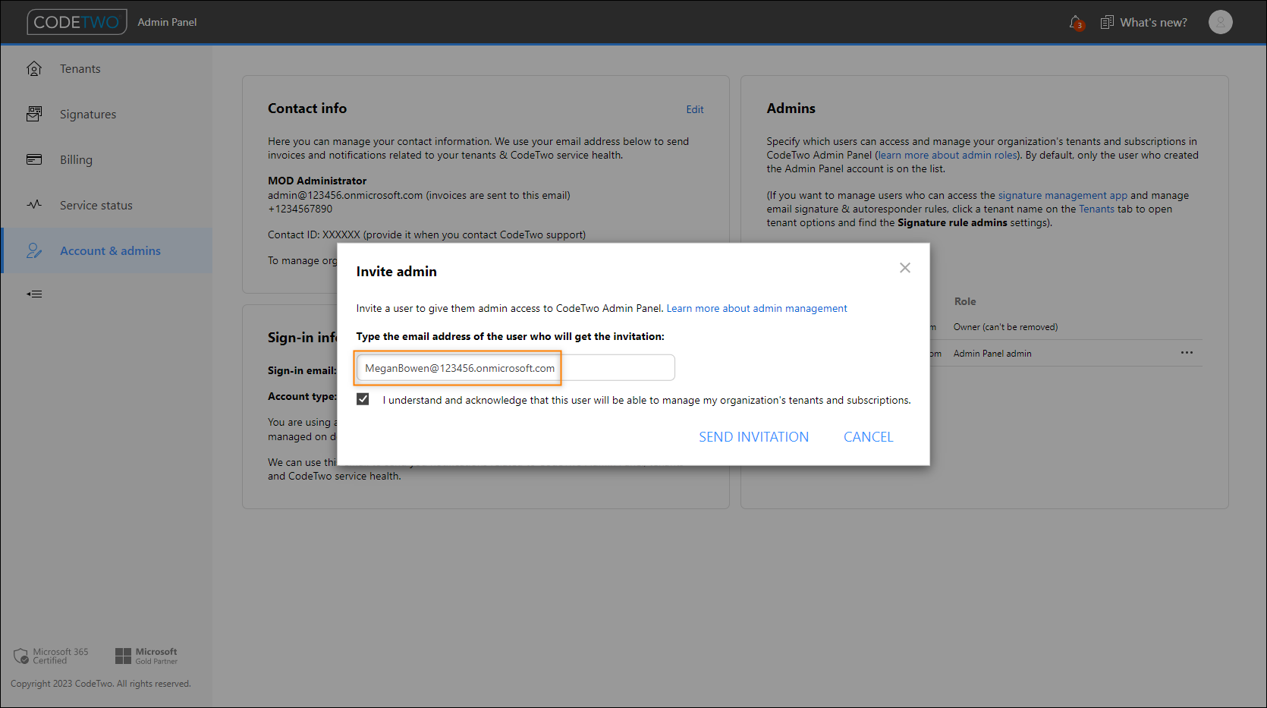This screenshot has width=1267, height=708.
Task: Click the MOD Administrator name
Action: pos(317,181)
